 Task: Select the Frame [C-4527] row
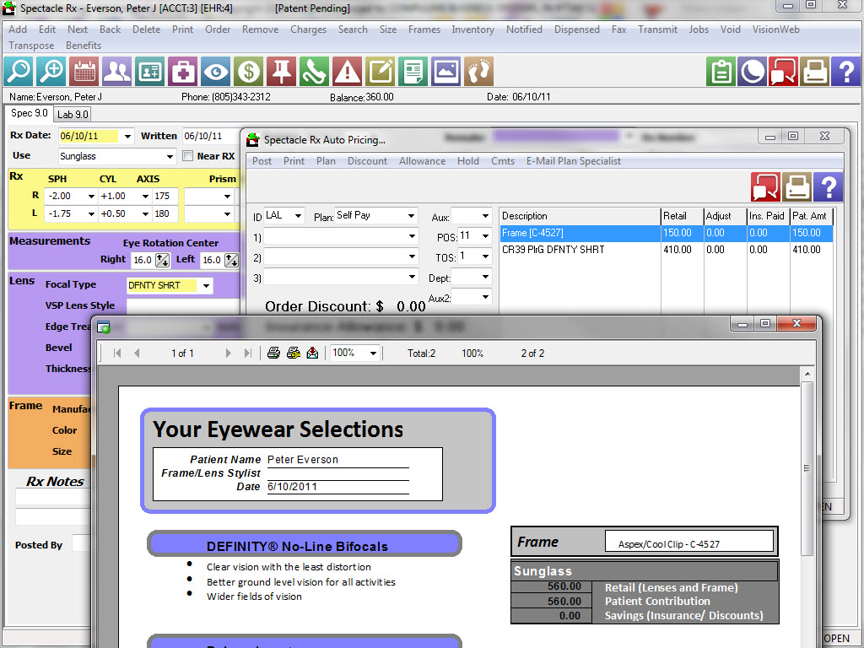coord(667,233)
